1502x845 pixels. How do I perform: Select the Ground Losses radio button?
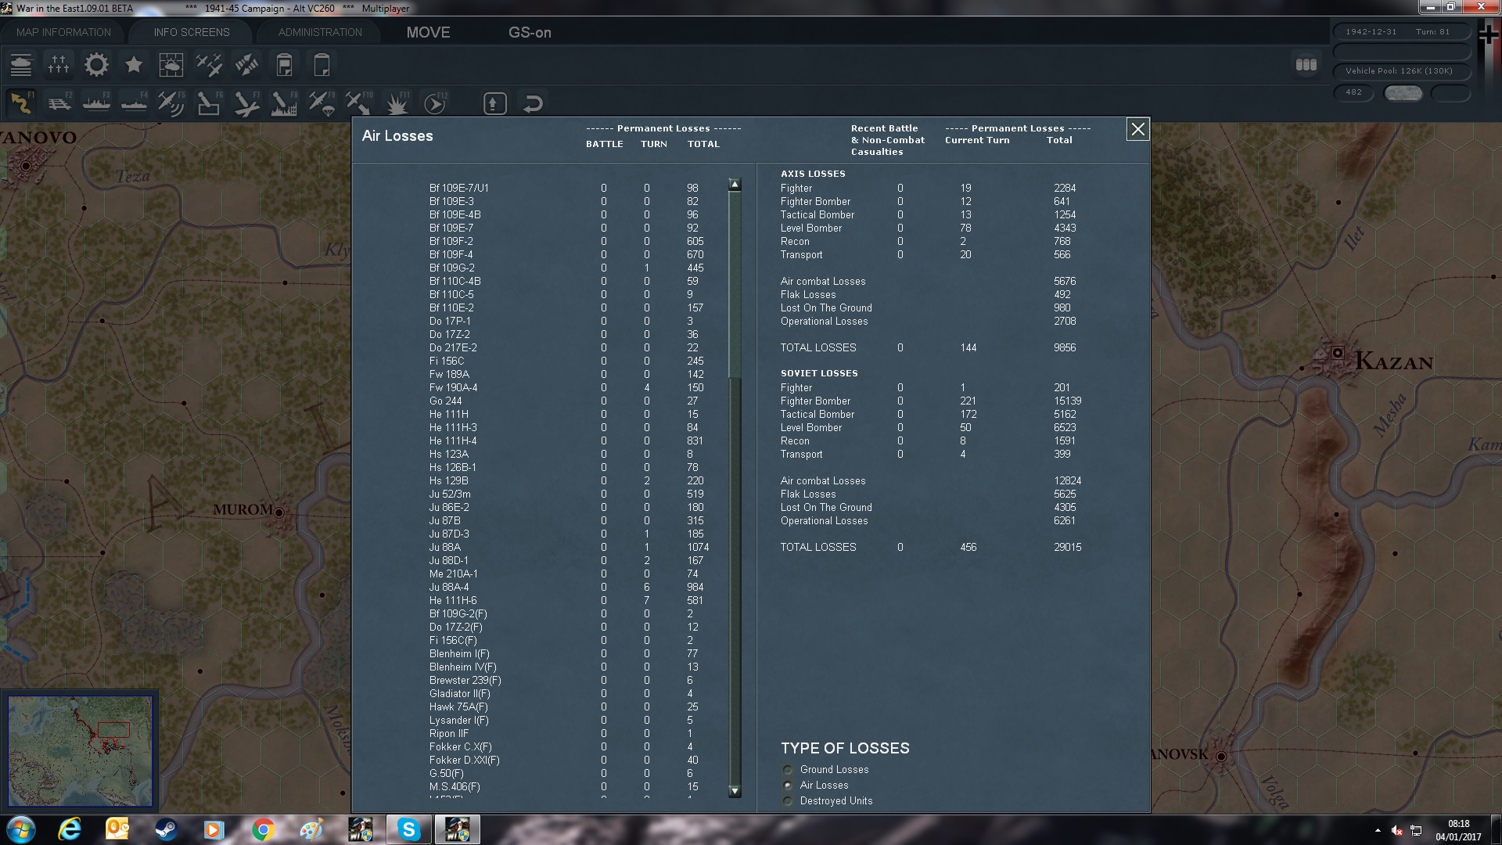tap(787, 769)
